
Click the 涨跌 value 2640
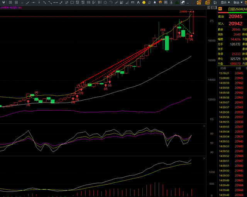[237, 34]
